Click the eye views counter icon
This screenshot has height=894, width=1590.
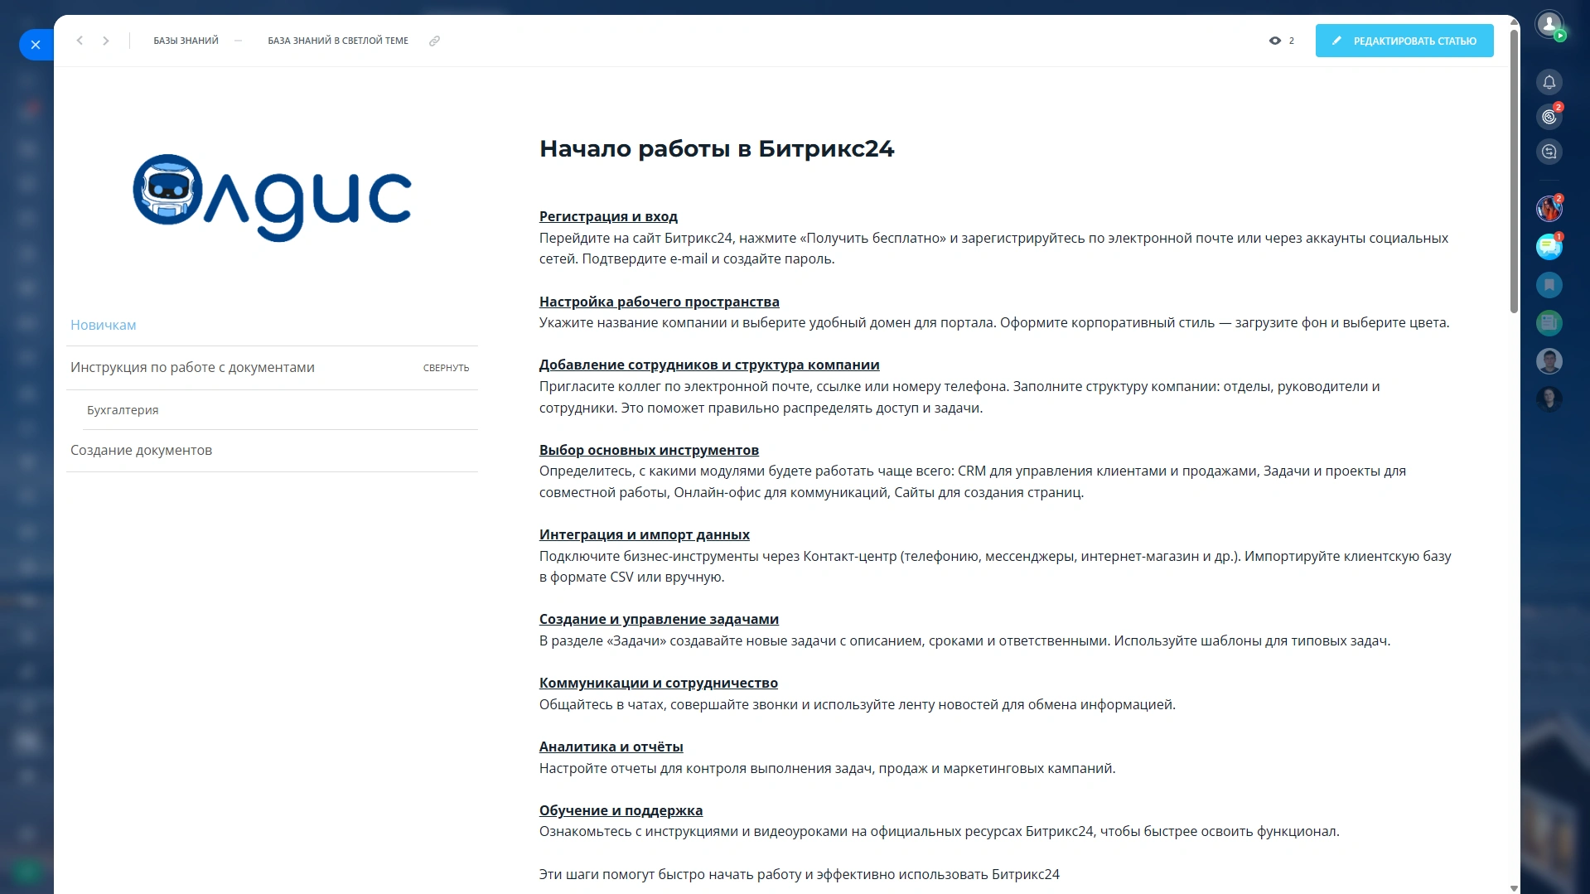pos(1274,41)
